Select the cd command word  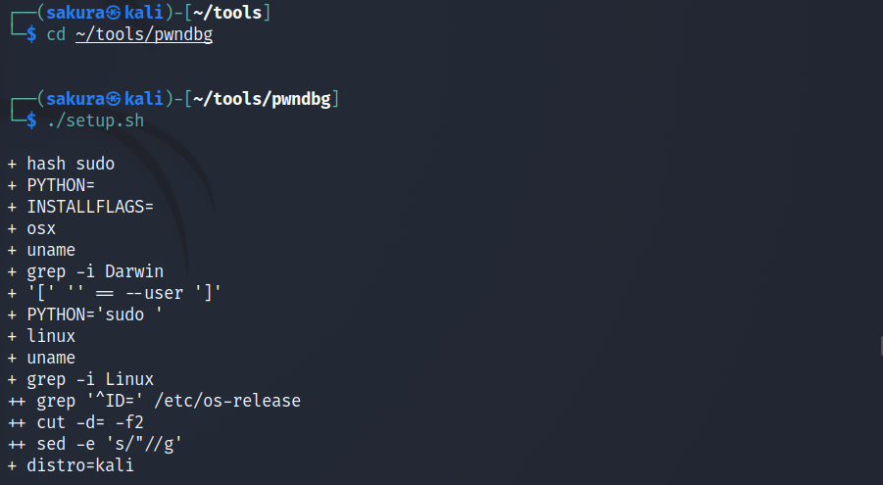(x=56, y=35)
